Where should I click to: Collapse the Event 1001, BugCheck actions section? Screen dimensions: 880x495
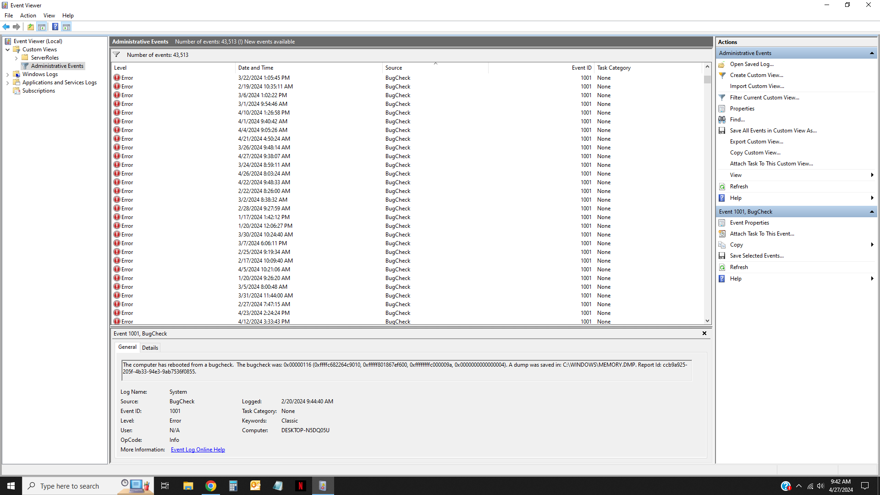pos(872,212)
